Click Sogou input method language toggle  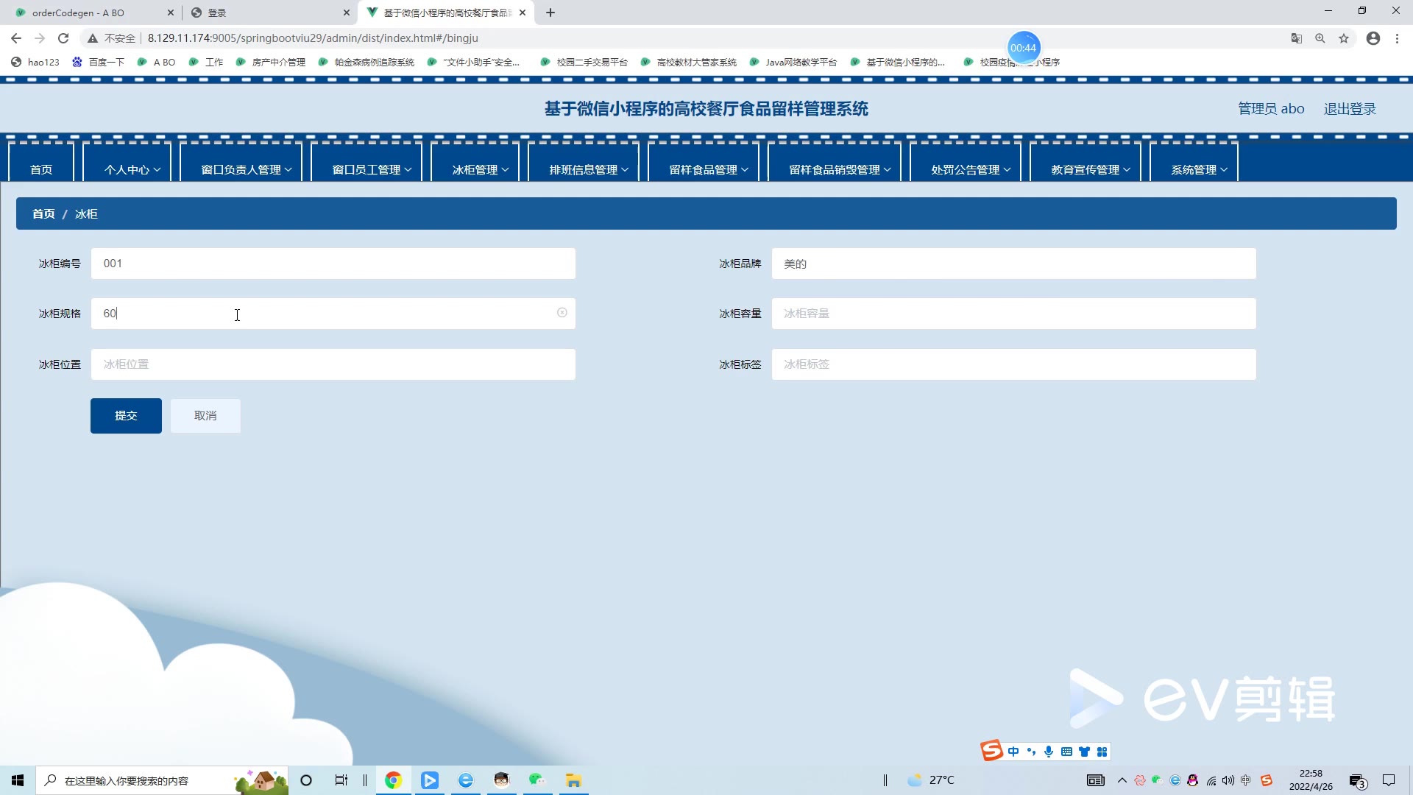1013,752
